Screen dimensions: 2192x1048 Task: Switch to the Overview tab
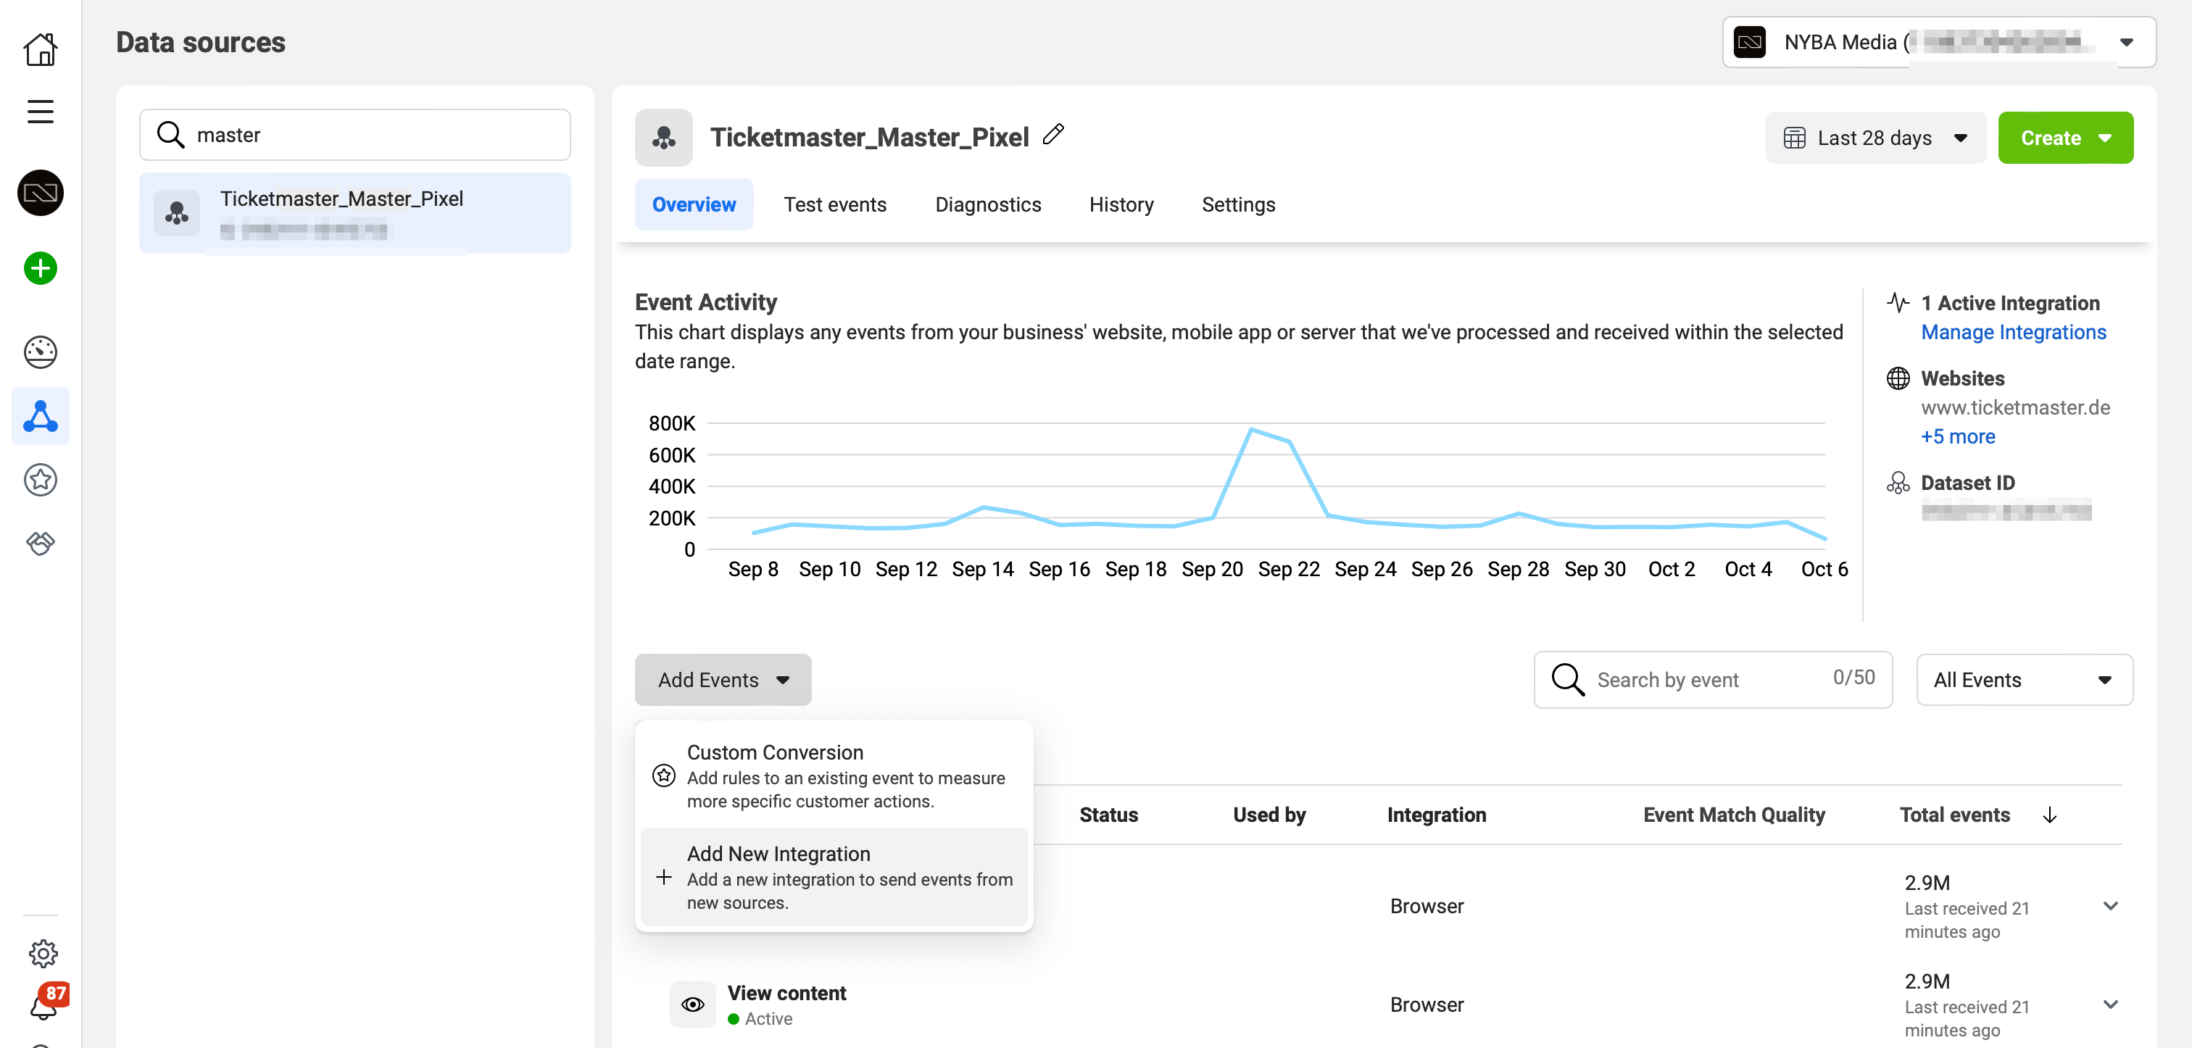(694, 204)
